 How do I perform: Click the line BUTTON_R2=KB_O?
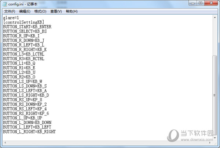click(x=19, y=77)
